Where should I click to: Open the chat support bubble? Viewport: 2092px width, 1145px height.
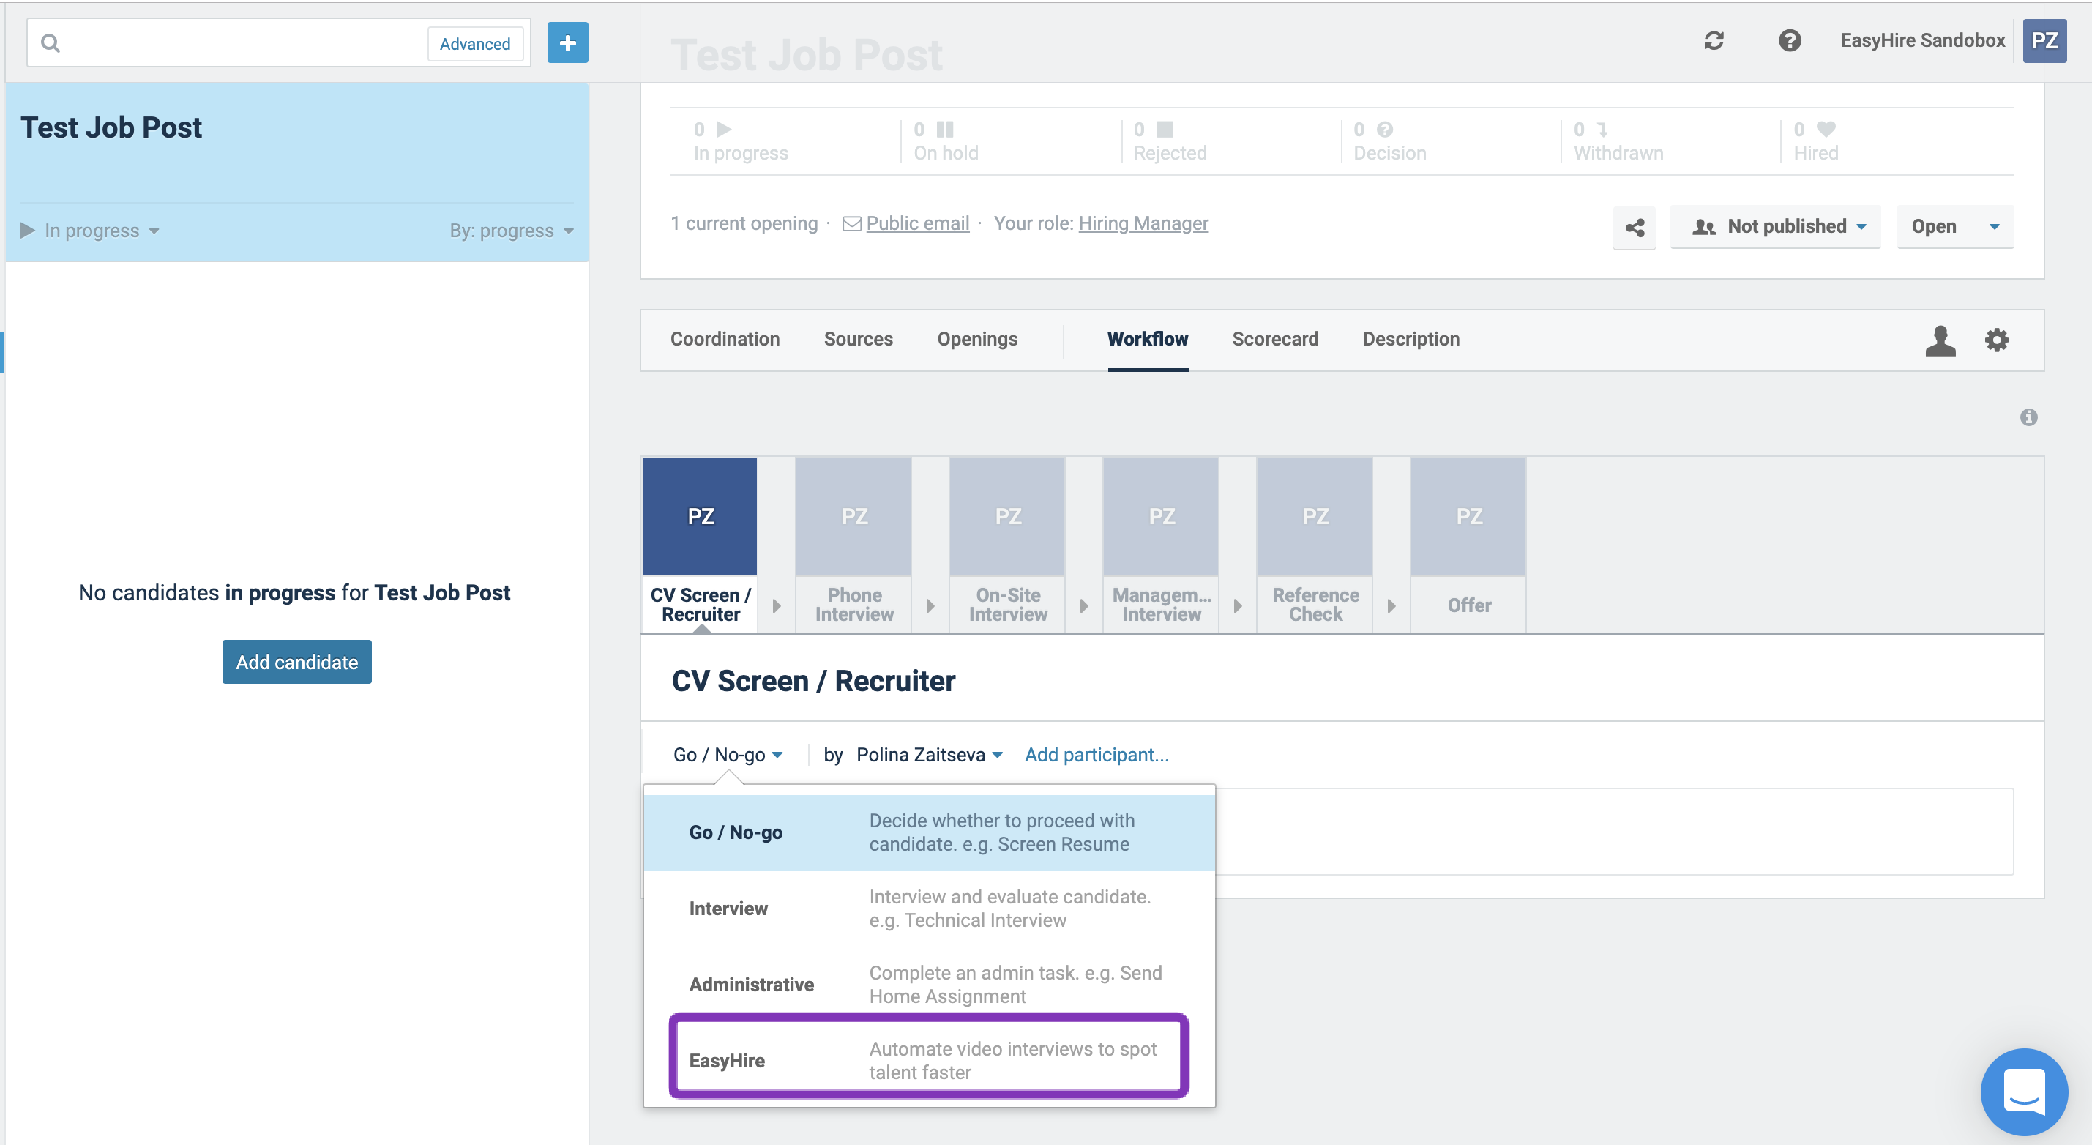pyautogui.click(x=2023, y=1091)
